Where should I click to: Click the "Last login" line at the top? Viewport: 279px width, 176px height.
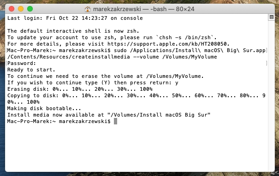pos(75,18)
